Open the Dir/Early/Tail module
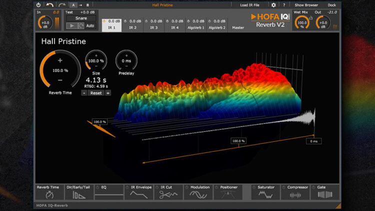 click(x=78, y=192)
